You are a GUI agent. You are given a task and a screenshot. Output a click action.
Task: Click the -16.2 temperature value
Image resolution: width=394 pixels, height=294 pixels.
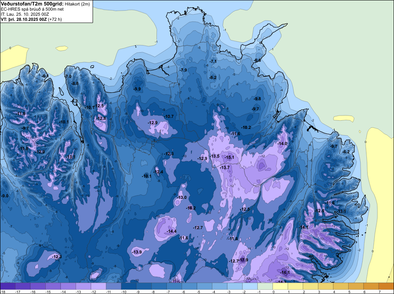[x=191, y=208]
